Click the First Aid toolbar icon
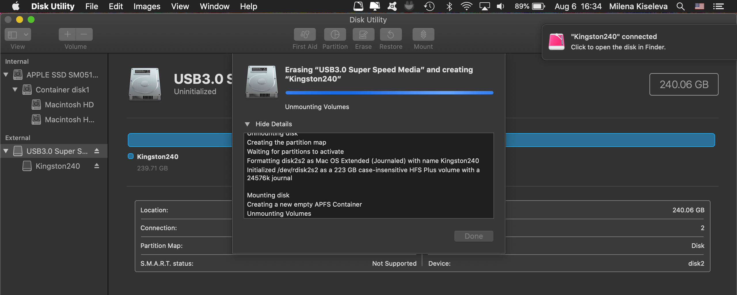737x295 pixels. [305, 34]
